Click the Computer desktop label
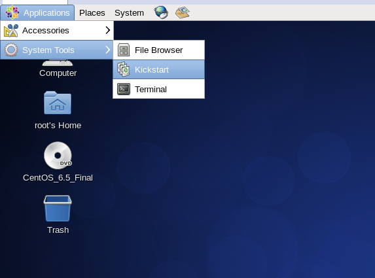The image size is (375, 278). [58, 73]
